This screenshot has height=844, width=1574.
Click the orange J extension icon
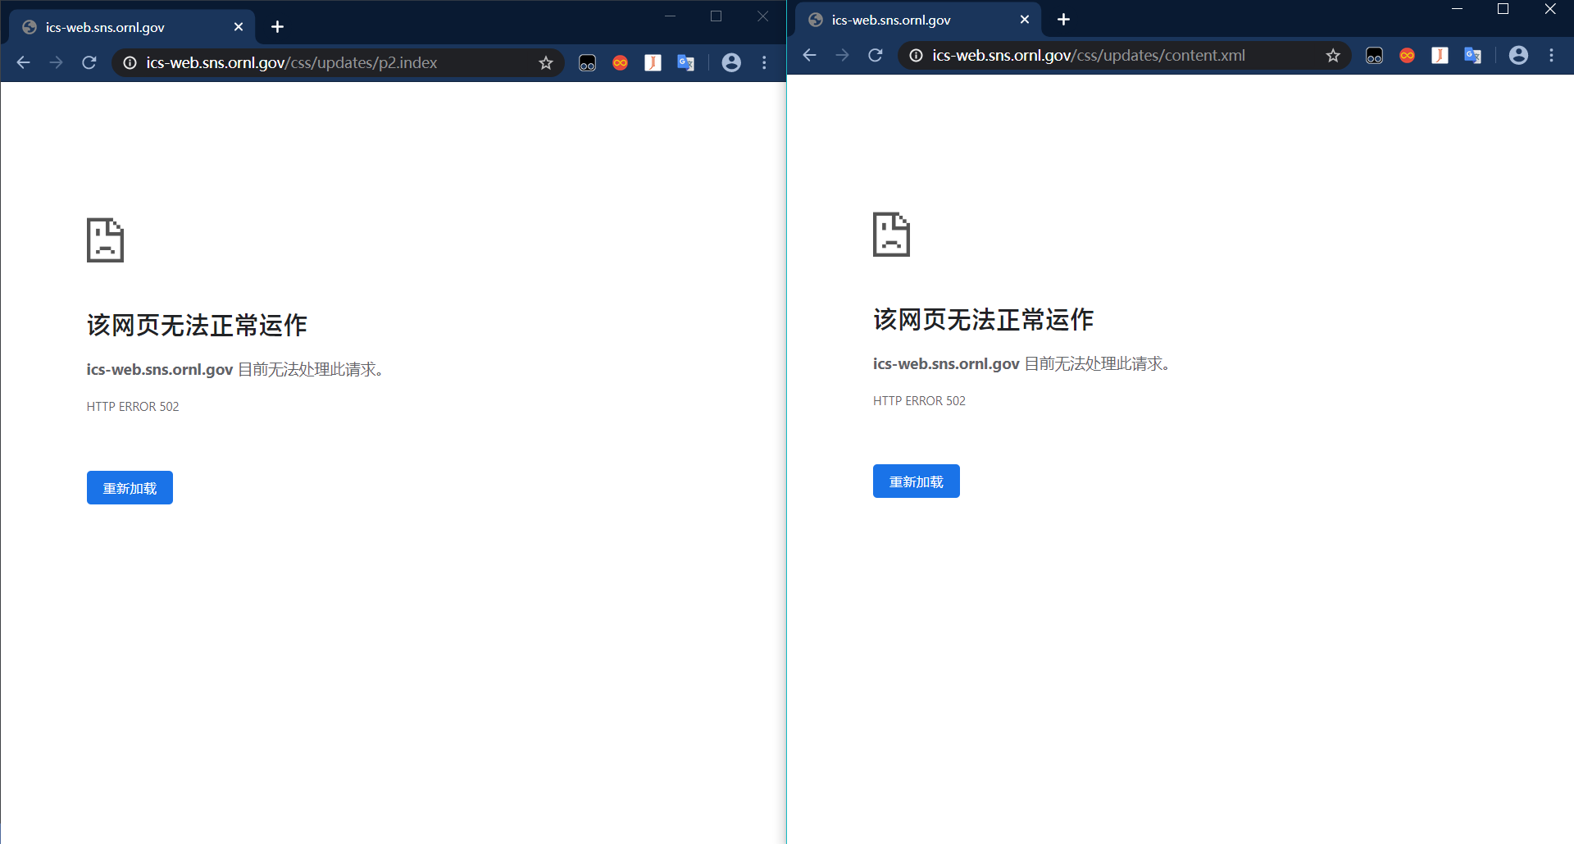(x=653, y=62)
